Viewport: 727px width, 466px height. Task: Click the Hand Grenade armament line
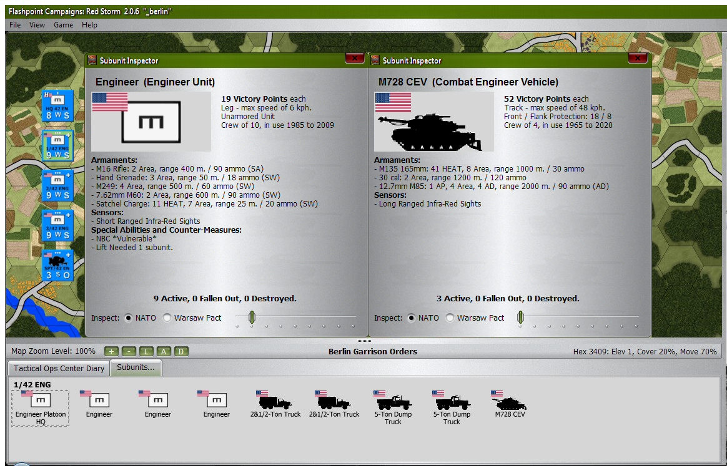click(x=185, y=177)
